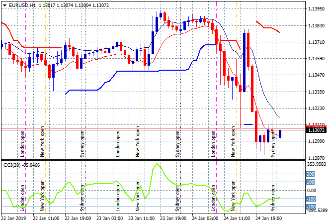328x224 pixels.
Task: Click the CCI minimum value -281.5289
Action: click(x=314, y=211)
